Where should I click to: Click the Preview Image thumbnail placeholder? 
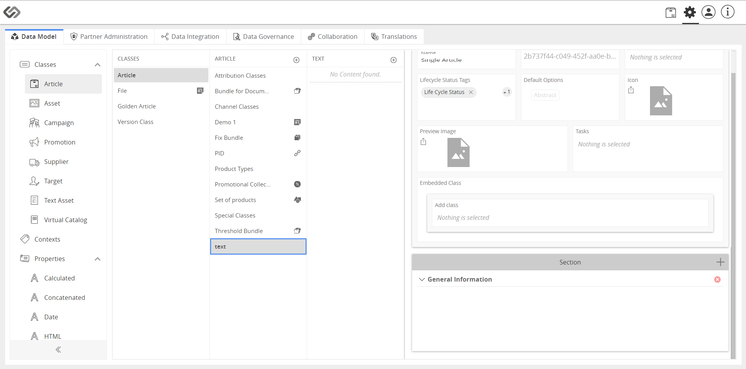[x=458, y=152]
